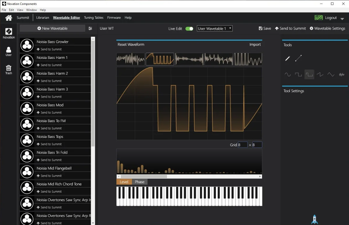Switch to the Tuning Tables tab
Viewport: 349px width, 225px height.
pos(94,17)
